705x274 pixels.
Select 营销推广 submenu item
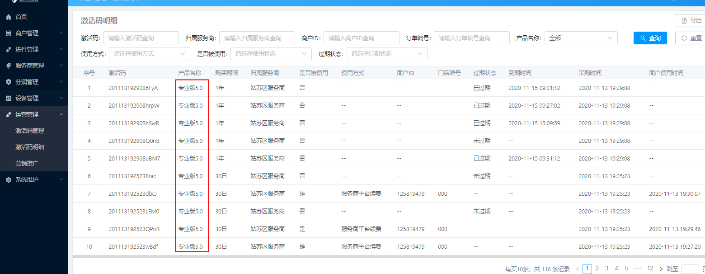pyautogui.click(x=27, y=163)
